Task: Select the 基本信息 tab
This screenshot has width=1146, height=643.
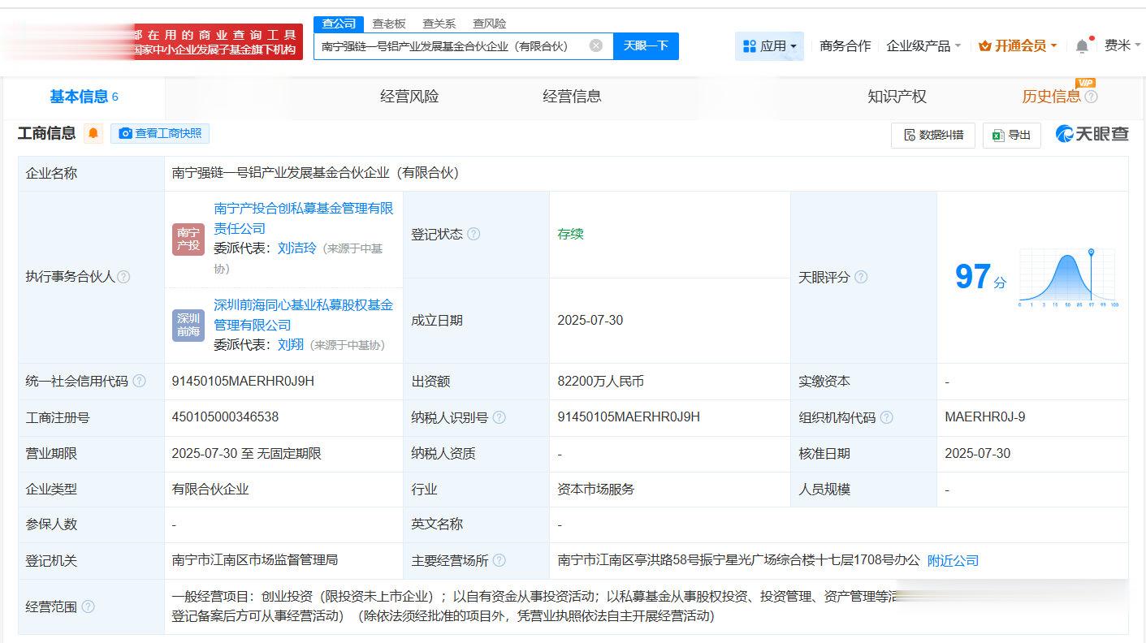Action: (x=84, y=97)
